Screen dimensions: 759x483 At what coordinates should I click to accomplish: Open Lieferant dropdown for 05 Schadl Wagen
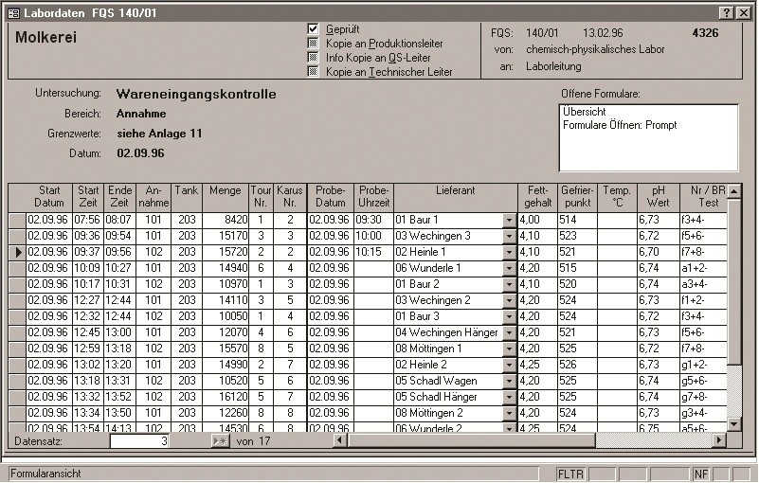tap(509, 381)
